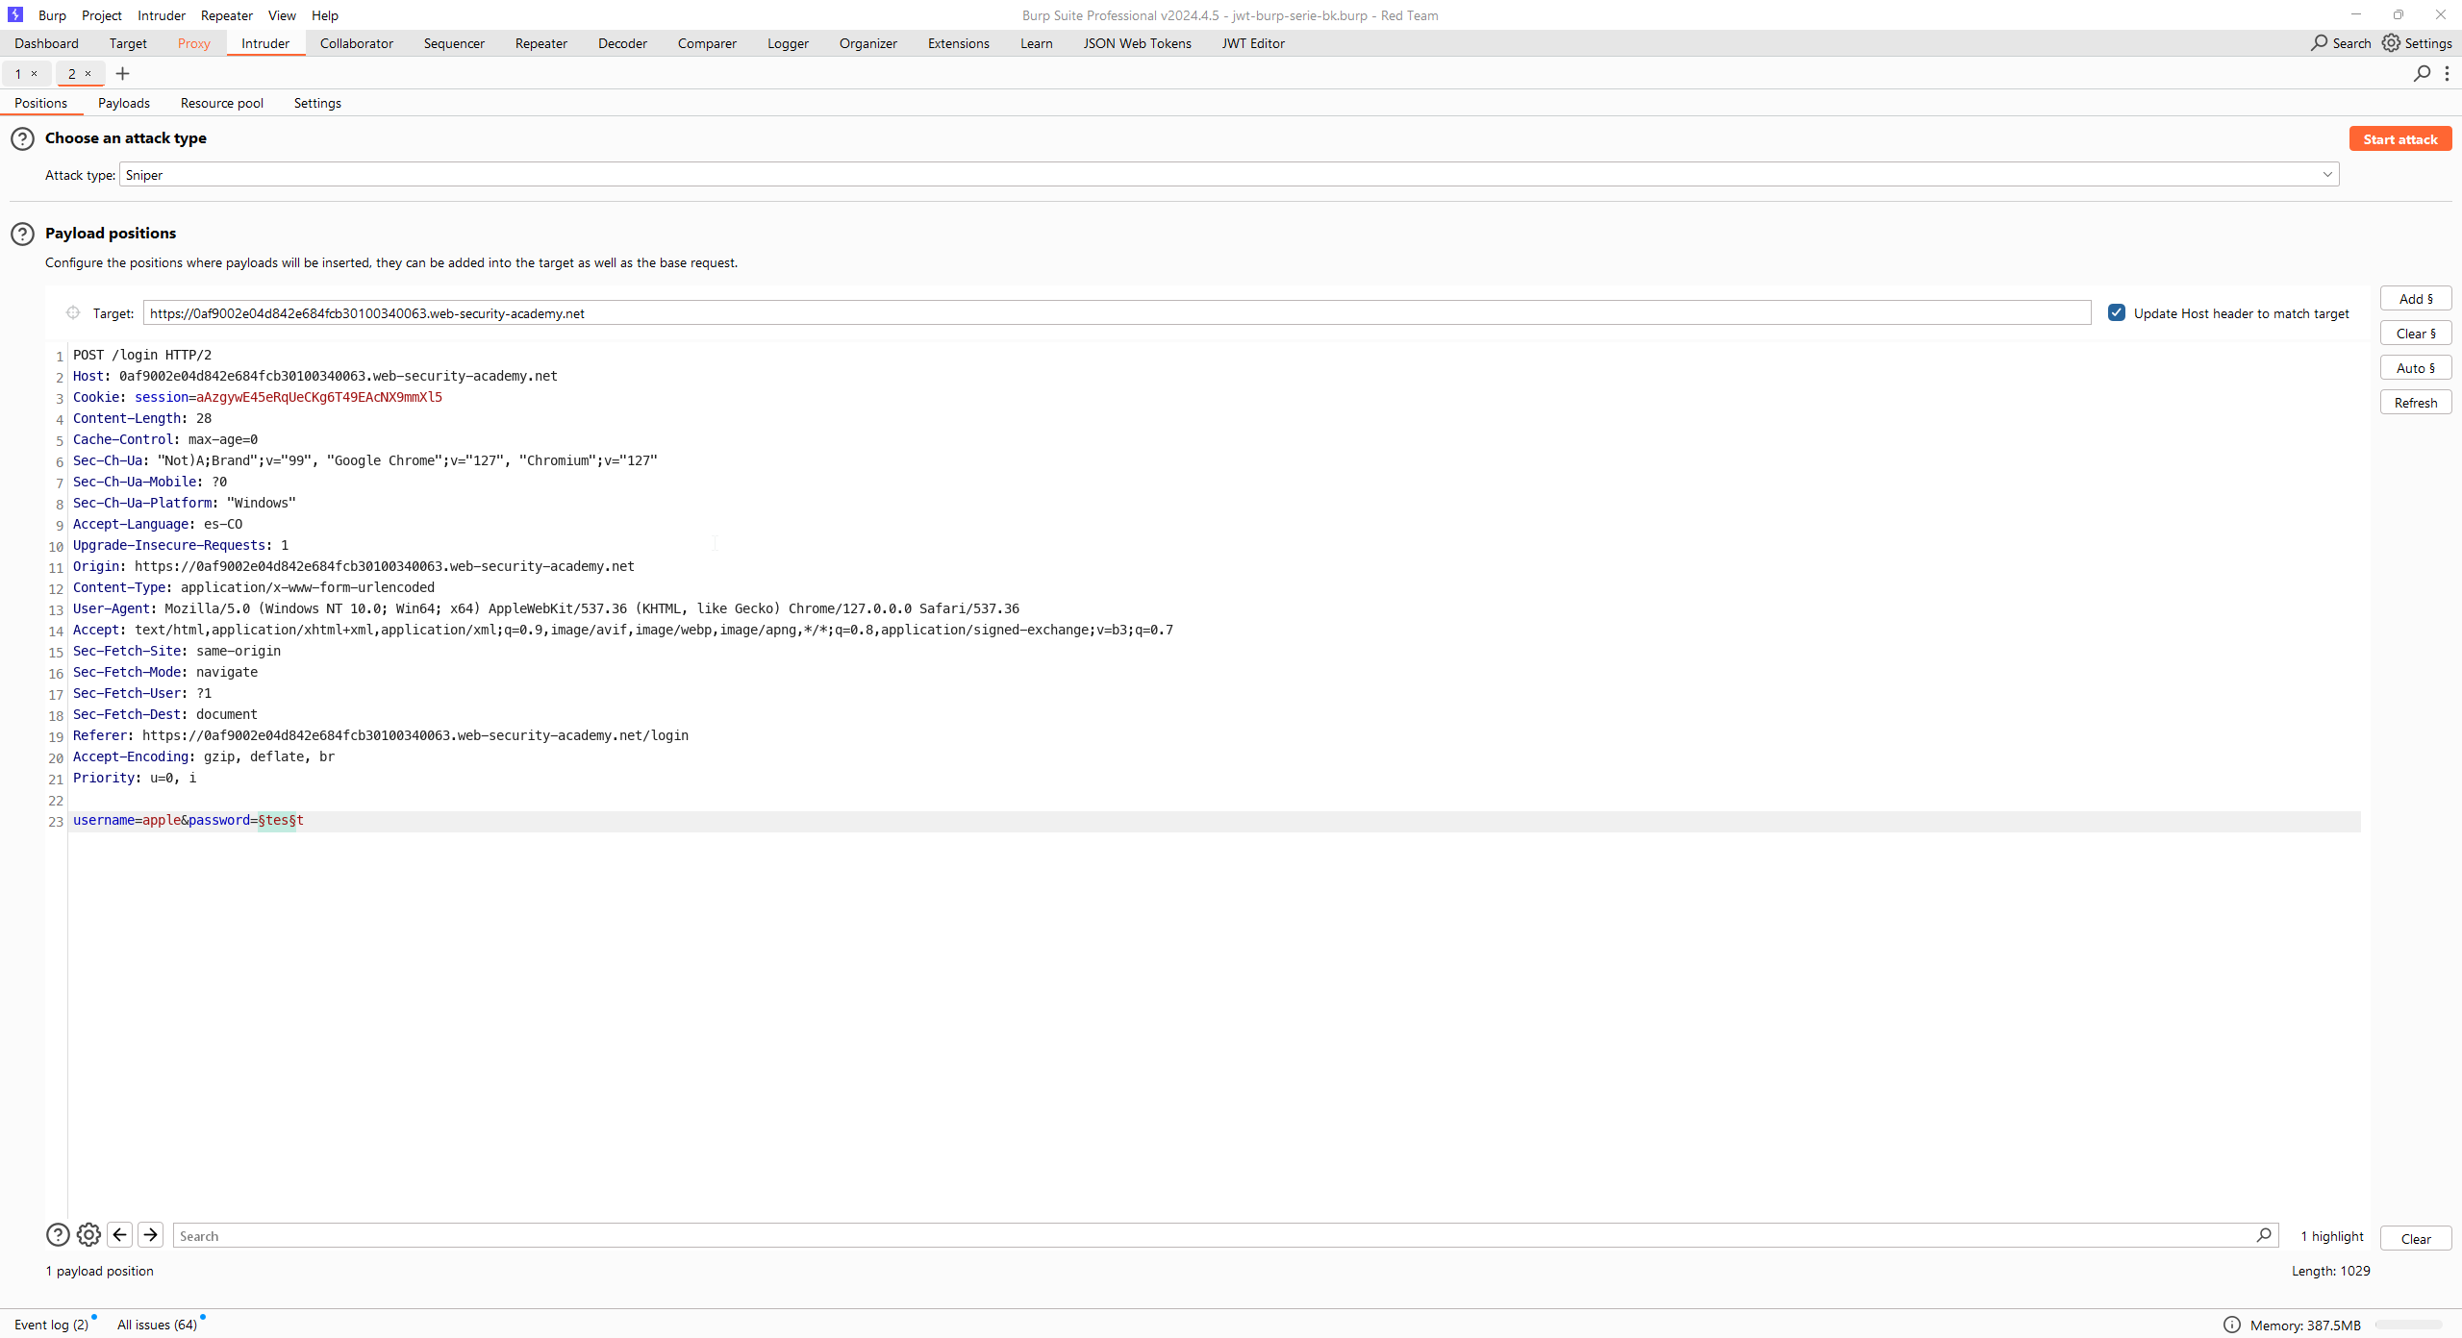Open editor settings gear near search bar
The width and height of the screenshot is (2462, 1338).
tap(88, 1235)
